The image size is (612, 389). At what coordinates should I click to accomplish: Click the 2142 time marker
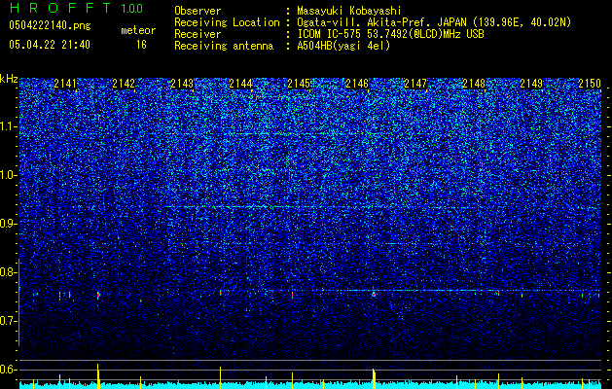click(x=124, y=84)
